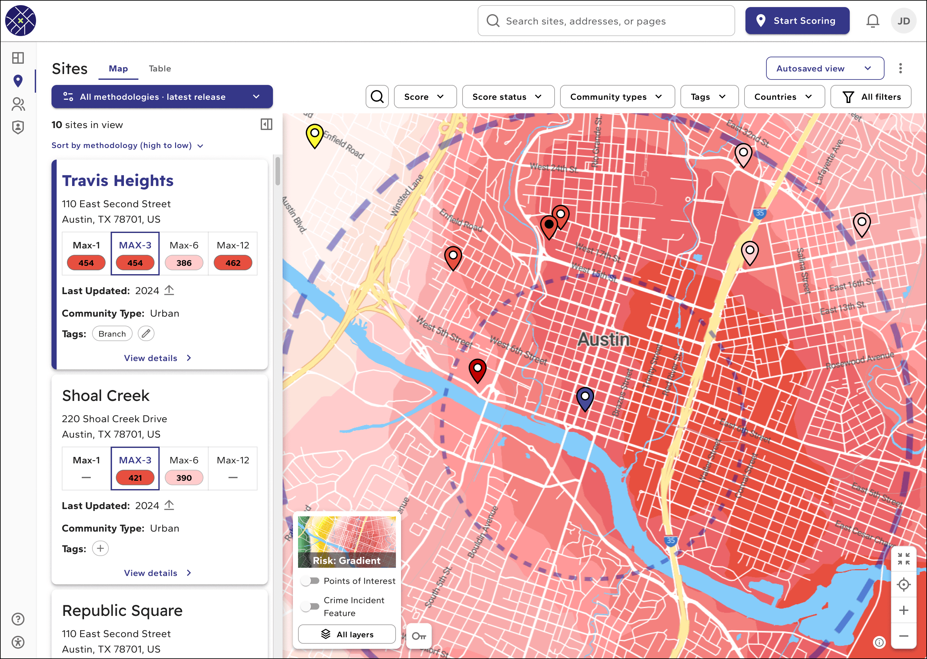
Task: Zoom in on the map
Action: click(904, 610)
